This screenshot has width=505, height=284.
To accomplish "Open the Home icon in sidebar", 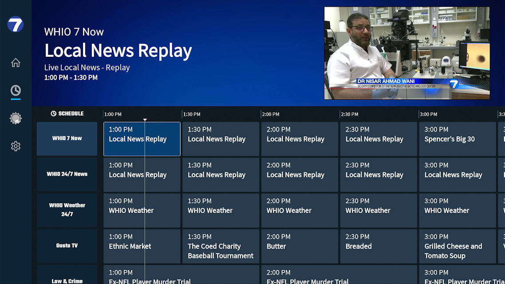I will [x=16, y=63].
